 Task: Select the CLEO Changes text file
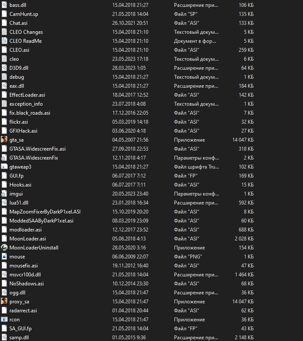tap(26, 32)
